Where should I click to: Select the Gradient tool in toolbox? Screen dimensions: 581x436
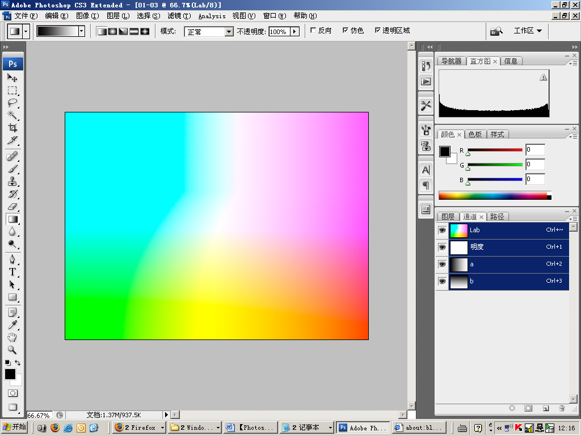(x=12, y=219)
